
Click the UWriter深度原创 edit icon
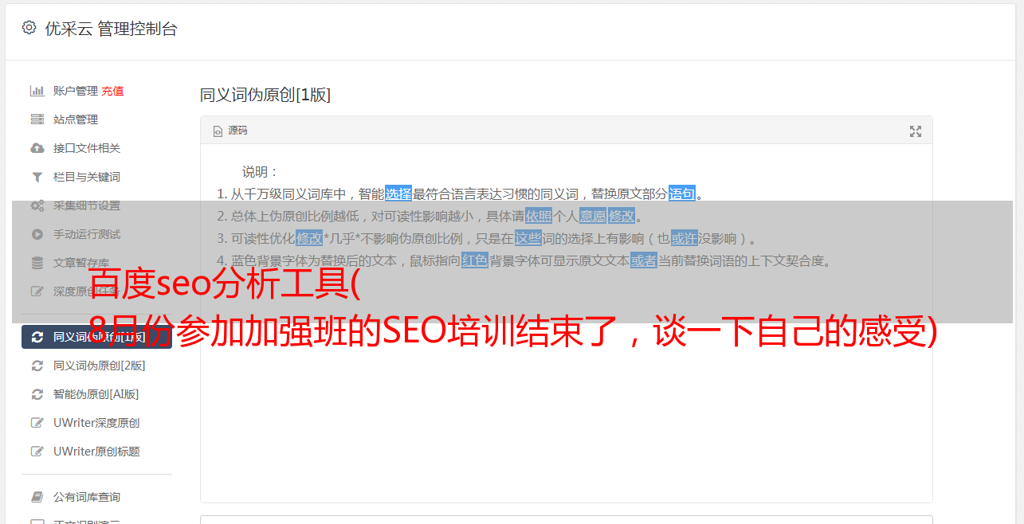tap(37, 423)
